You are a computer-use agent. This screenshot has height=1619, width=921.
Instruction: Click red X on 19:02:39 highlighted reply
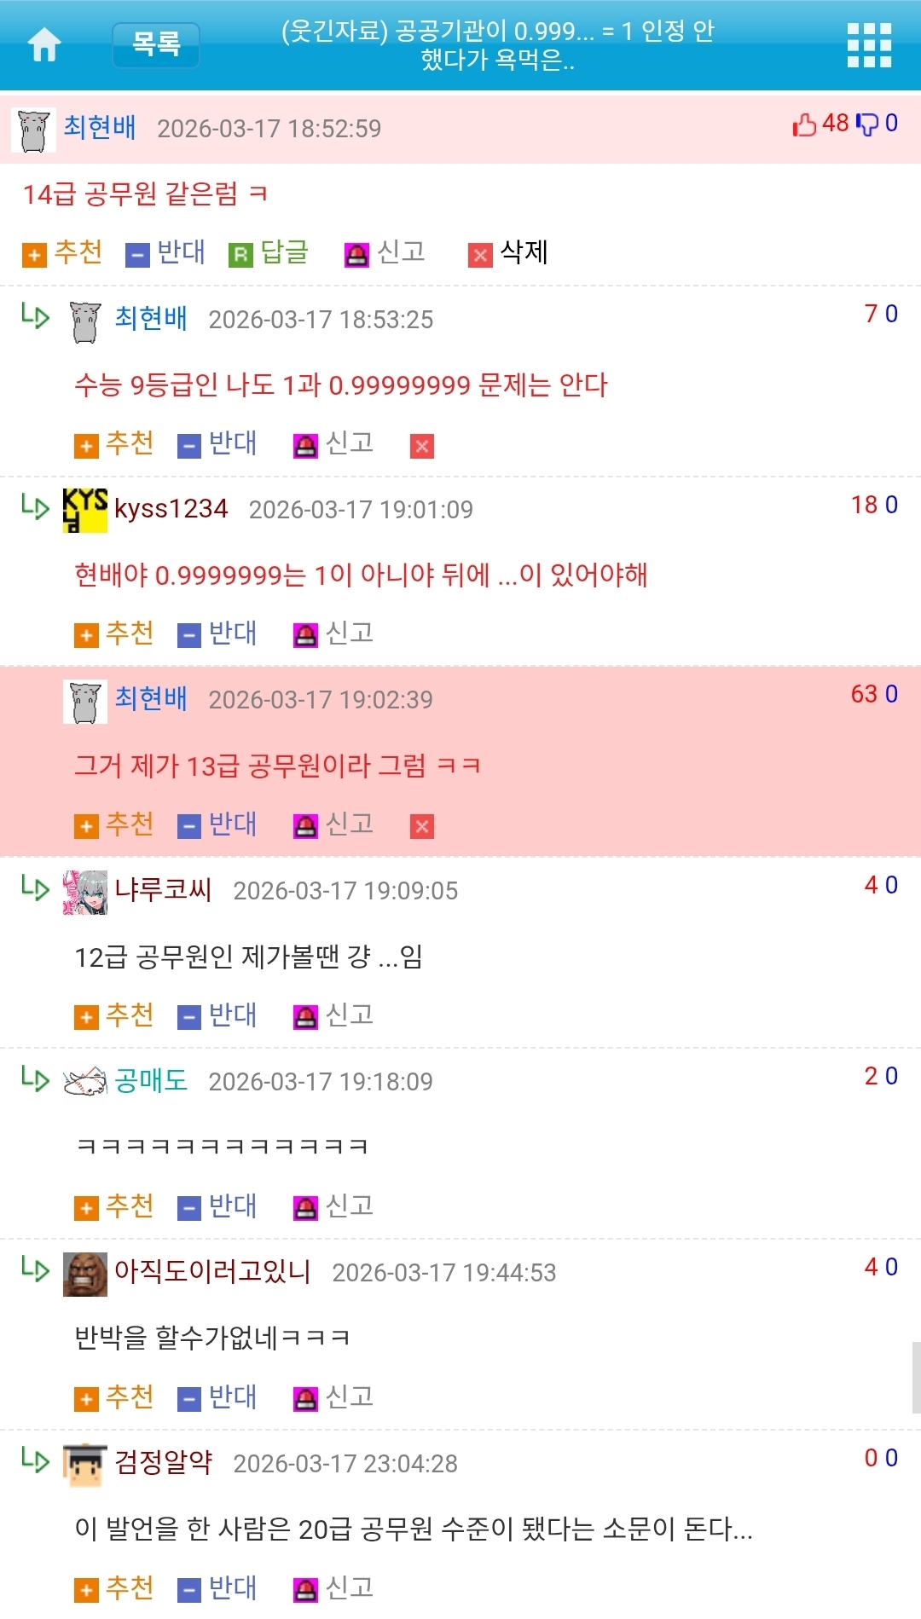[x=422, y=826]
